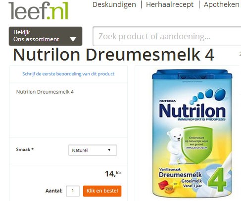Viewport: 241px width, 201px height.
Task: Click the Nutrilon brand logo on can
Action: point(193,111)
